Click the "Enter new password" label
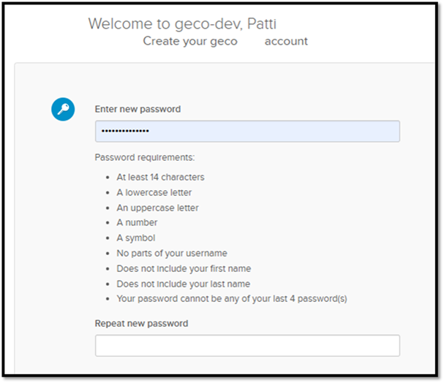 click(138, 109)
